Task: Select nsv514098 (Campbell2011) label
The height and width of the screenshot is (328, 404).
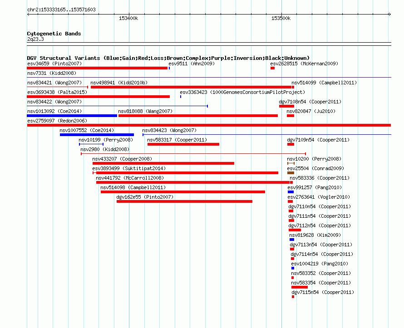Action: click(x=133, y=187)
